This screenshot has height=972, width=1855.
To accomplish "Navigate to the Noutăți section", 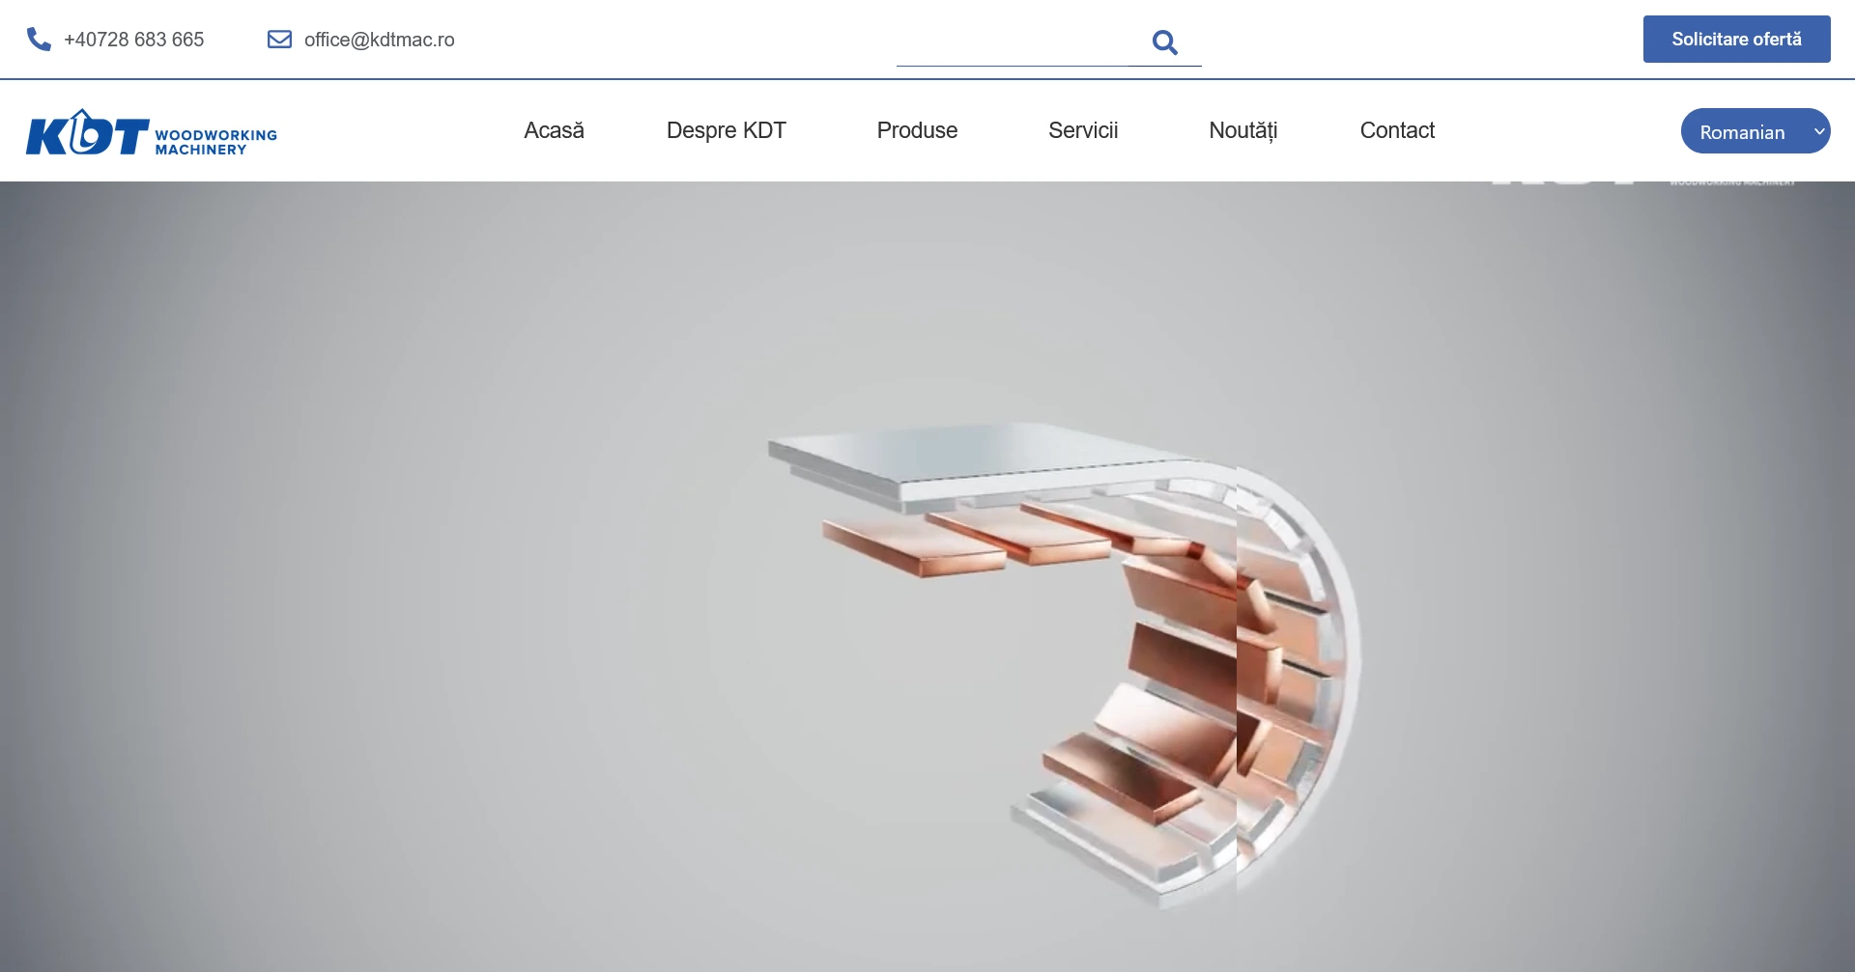I will pos(1242,130).
